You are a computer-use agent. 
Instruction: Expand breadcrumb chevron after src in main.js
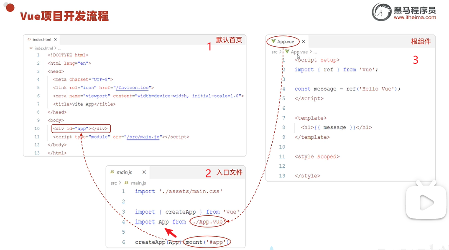120,182
